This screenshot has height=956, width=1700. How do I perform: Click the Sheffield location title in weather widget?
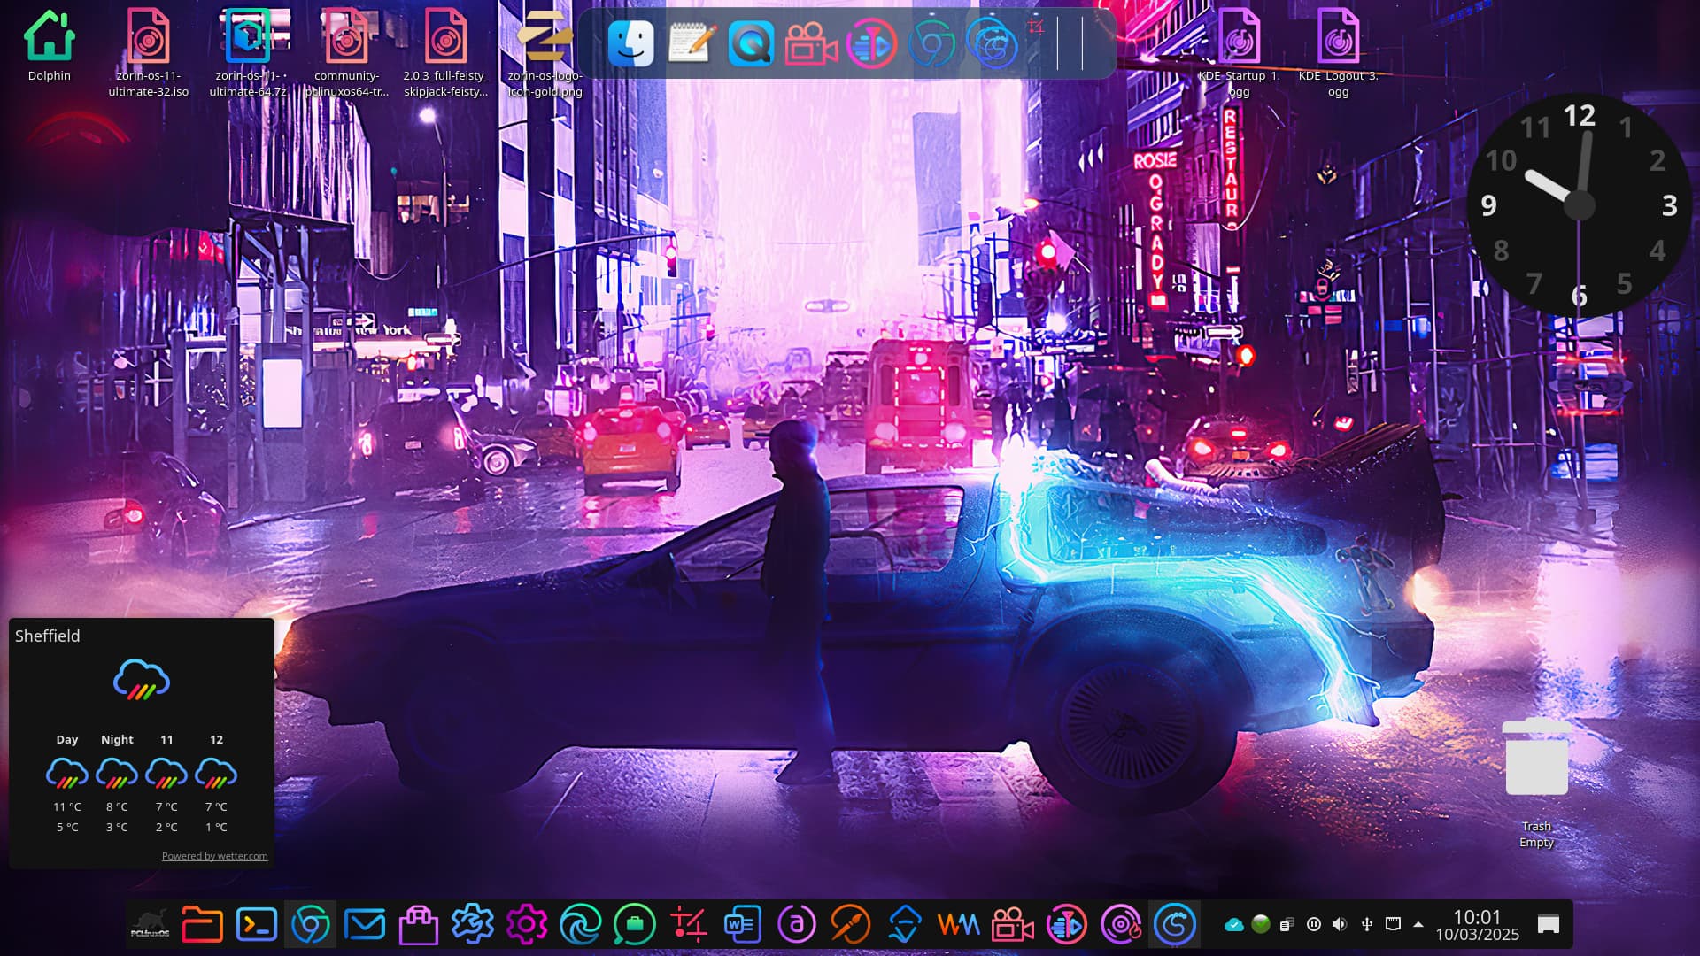[48, 636]
